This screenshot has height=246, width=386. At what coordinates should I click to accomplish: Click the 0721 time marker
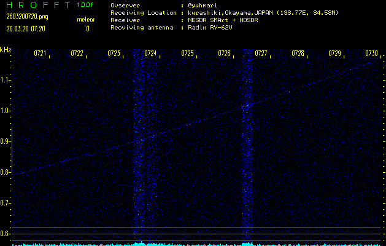click(40, 54)
